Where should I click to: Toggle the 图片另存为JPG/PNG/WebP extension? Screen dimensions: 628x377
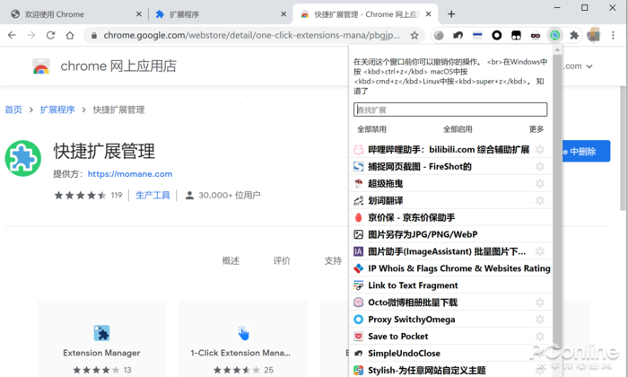pyautogui.click(x=423, y=234)
